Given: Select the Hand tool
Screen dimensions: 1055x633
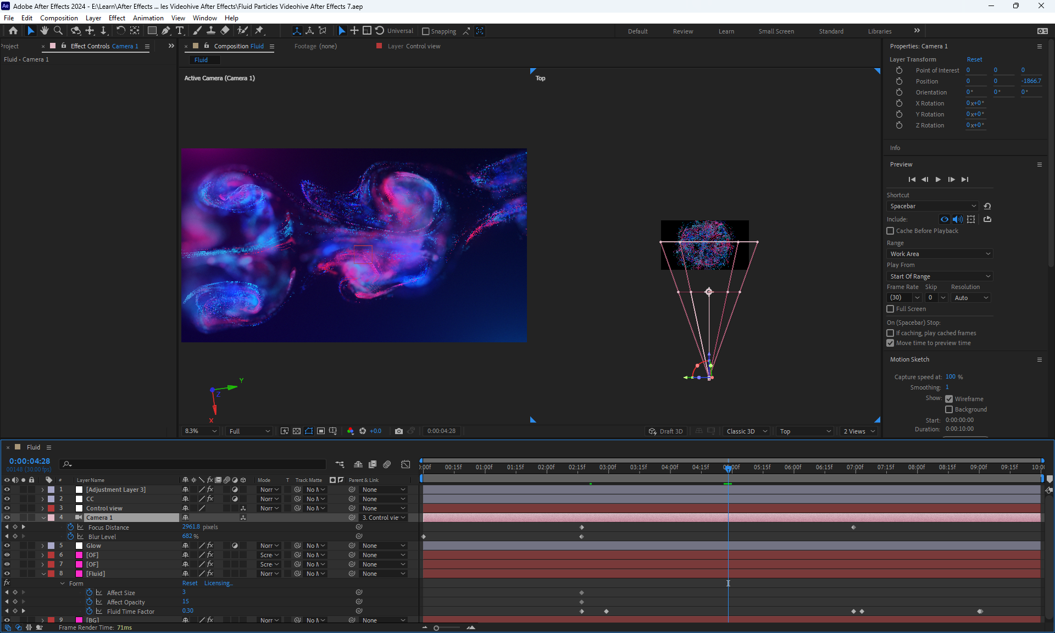Looking at the screenshot, I should [45, 31].
